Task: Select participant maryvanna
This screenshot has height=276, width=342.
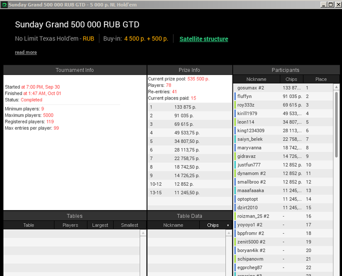Action: coord(283,148)
